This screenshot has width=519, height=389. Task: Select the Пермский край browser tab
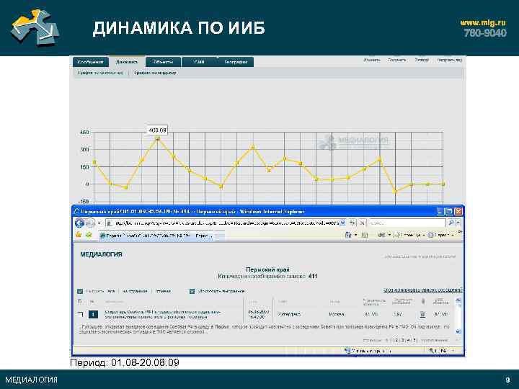[156, 236]
